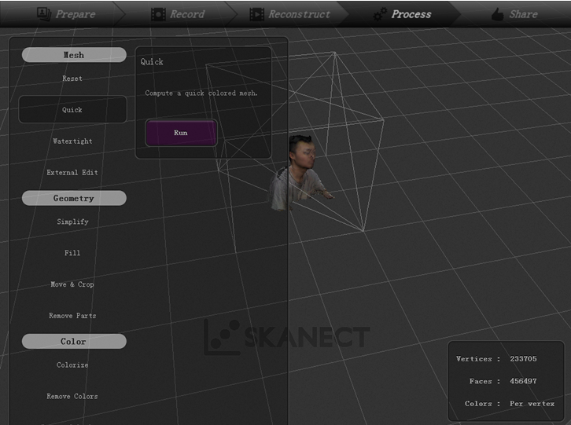The image size is (571, 425).
Task: Click the Geometry section header
Action: 74,198
